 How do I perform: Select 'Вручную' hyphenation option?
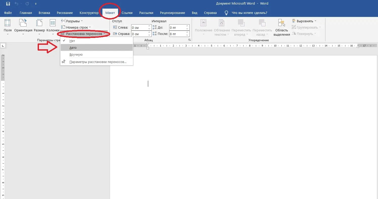[97, 54]
